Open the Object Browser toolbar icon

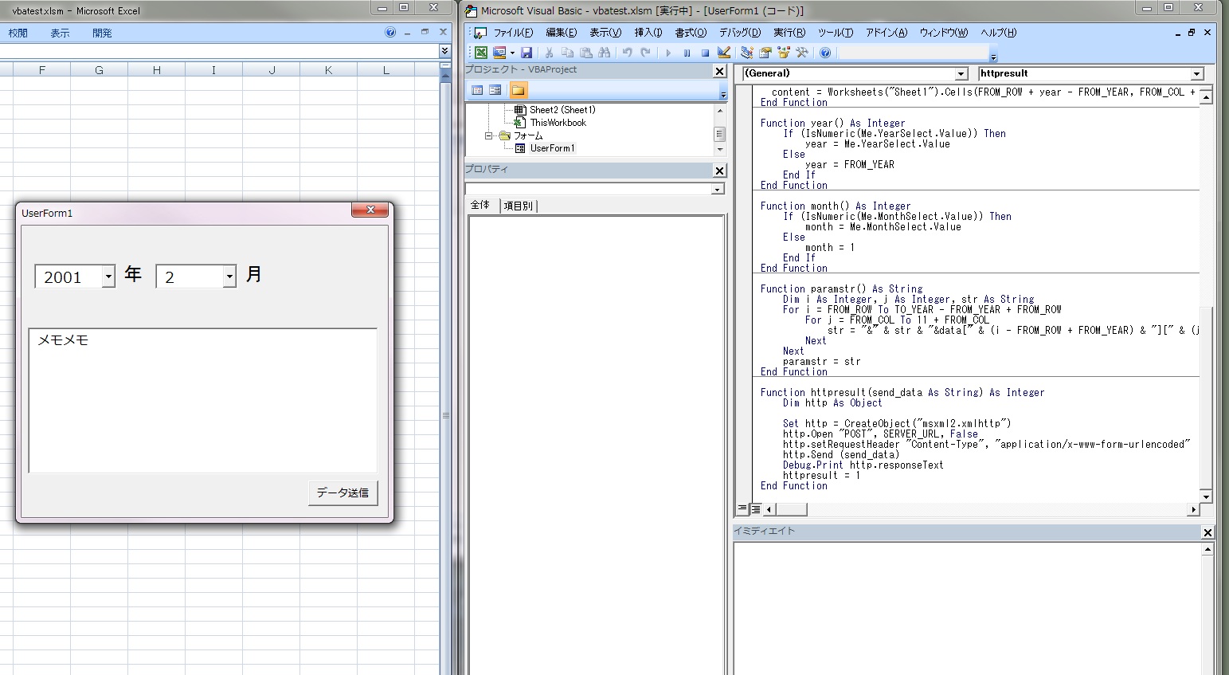(x=784, y=53)
